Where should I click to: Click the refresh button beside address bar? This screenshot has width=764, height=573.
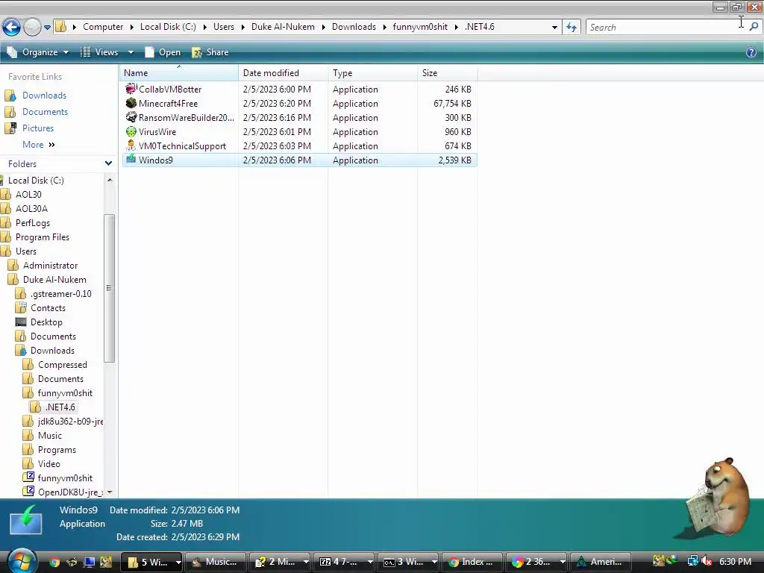click(x=571, y=28)
